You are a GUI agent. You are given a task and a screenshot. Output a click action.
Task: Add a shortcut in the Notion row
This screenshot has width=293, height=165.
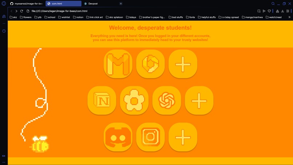(x=199, y=101)
